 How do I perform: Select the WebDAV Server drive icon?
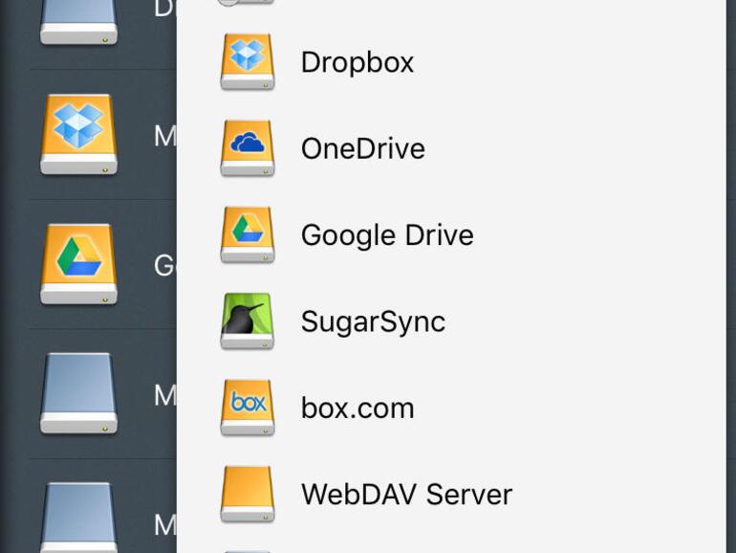point(248,494)
